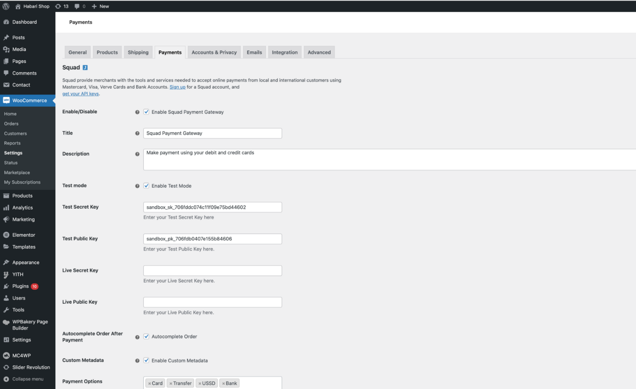Click the Description text area

389,159
